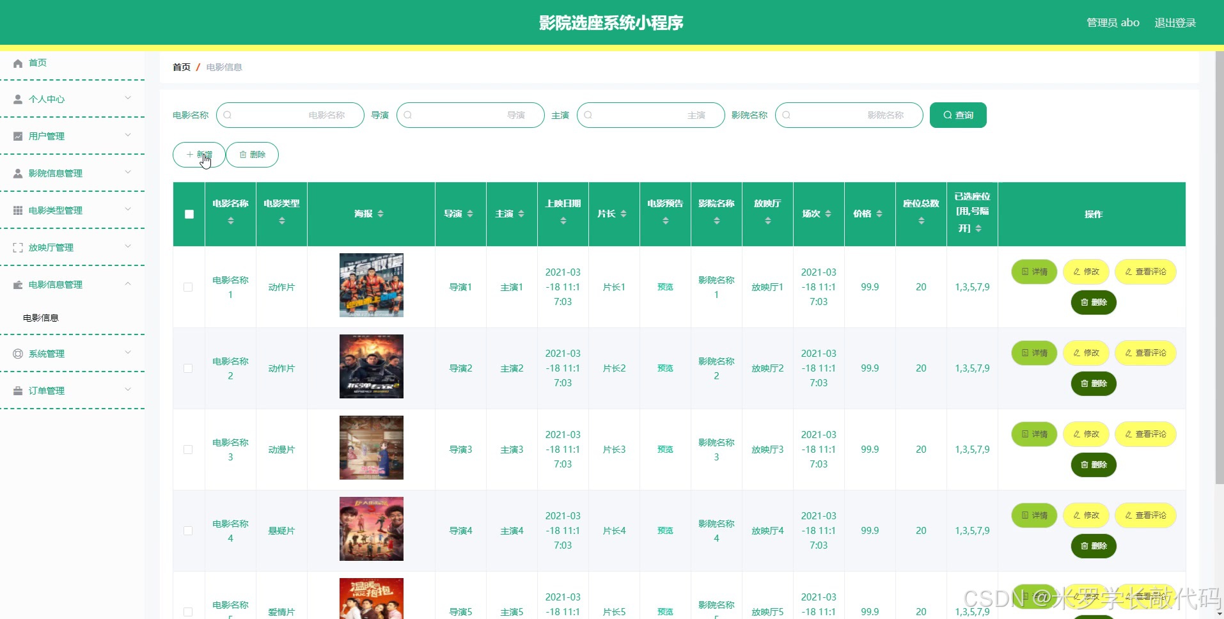The image size is (1224, 619).
Task: Expand the 系统管理 menu chevron
Action: pos(128,352)
